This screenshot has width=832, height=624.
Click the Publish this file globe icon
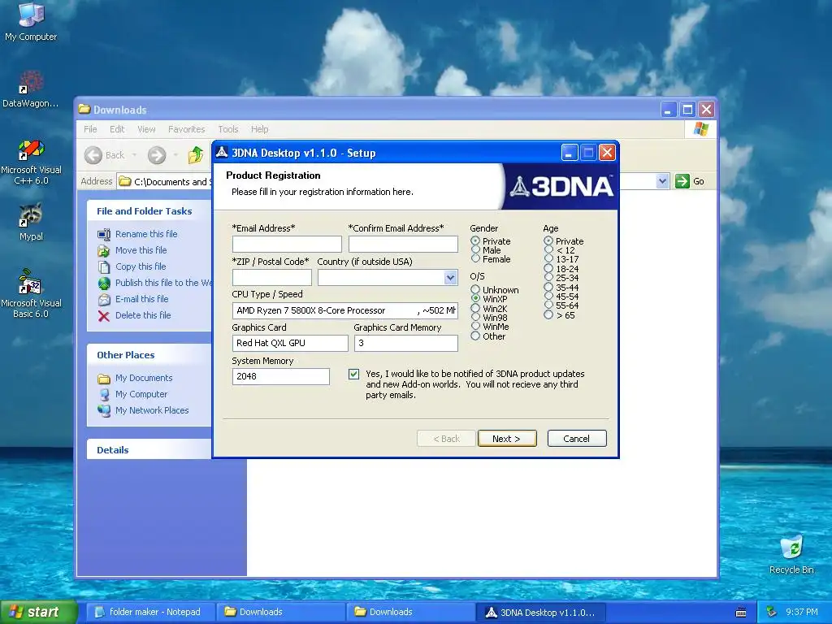click(104, 283)
